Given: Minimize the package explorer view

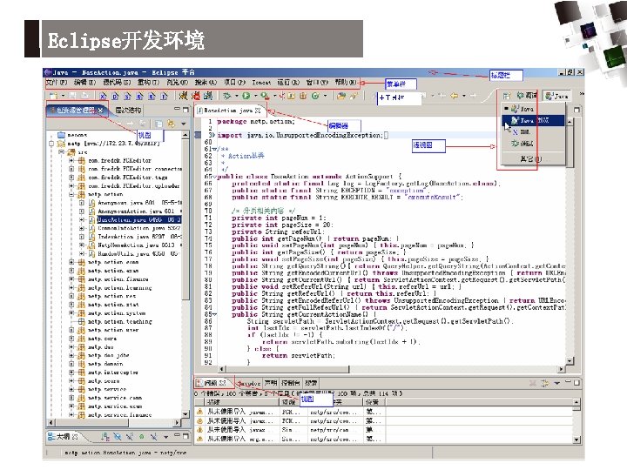Looking at the screenshot, I should click(x=177, y=109).
